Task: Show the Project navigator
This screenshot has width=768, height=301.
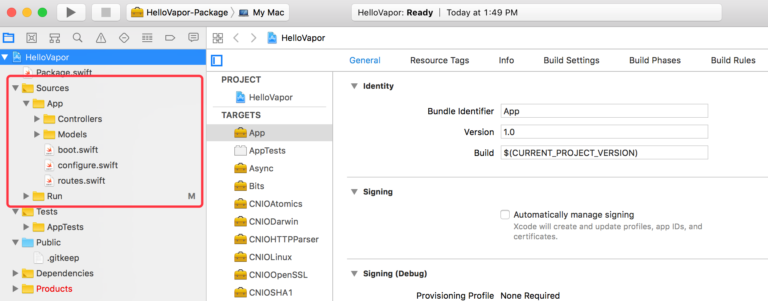Action: point(8,38)
